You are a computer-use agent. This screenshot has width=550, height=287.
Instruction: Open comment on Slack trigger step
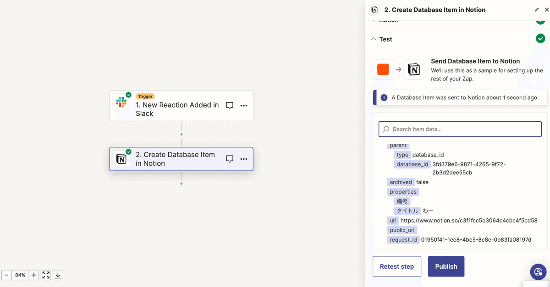click(230, 106)
